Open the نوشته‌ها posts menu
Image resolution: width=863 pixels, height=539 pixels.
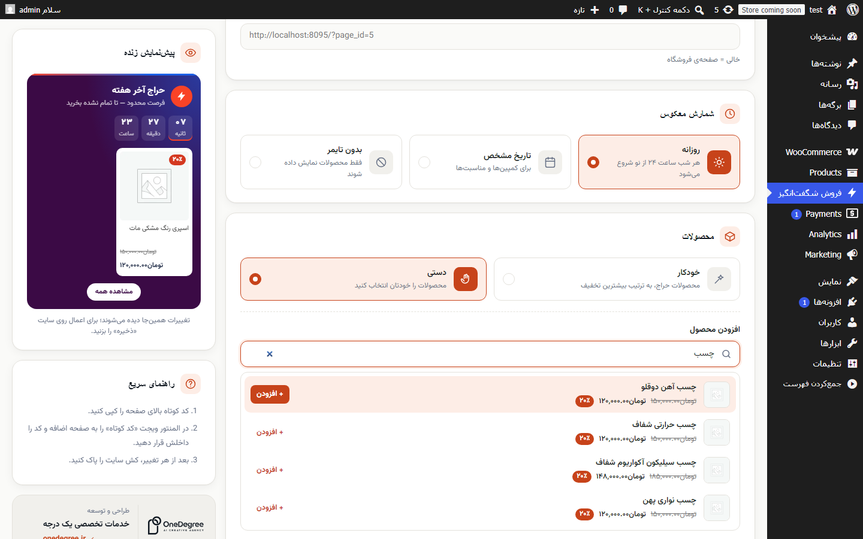pos(815,63)
